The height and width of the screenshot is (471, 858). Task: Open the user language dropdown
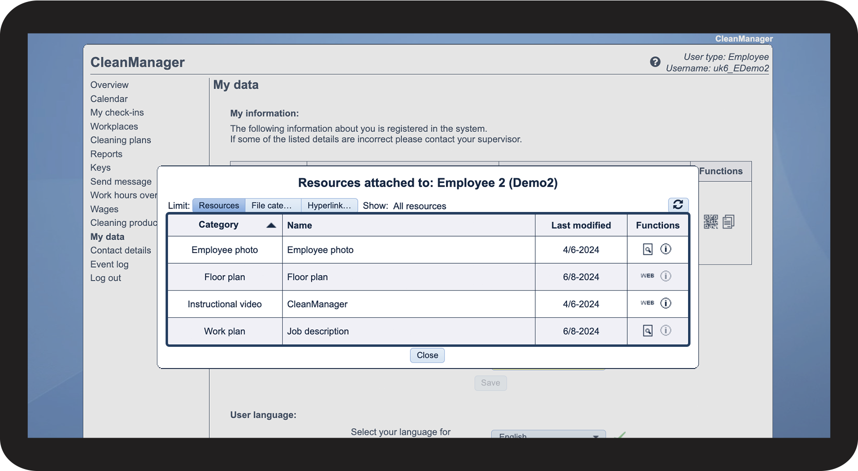tap(548, 435)
